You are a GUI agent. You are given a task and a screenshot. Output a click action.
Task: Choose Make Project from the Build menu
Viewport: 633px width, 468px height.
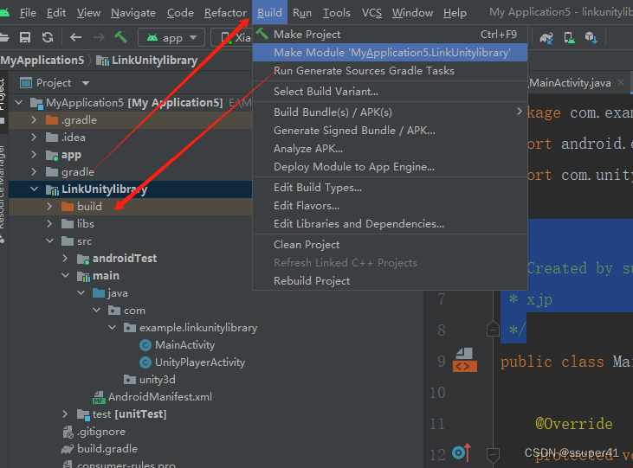click(x=390, y=35)
